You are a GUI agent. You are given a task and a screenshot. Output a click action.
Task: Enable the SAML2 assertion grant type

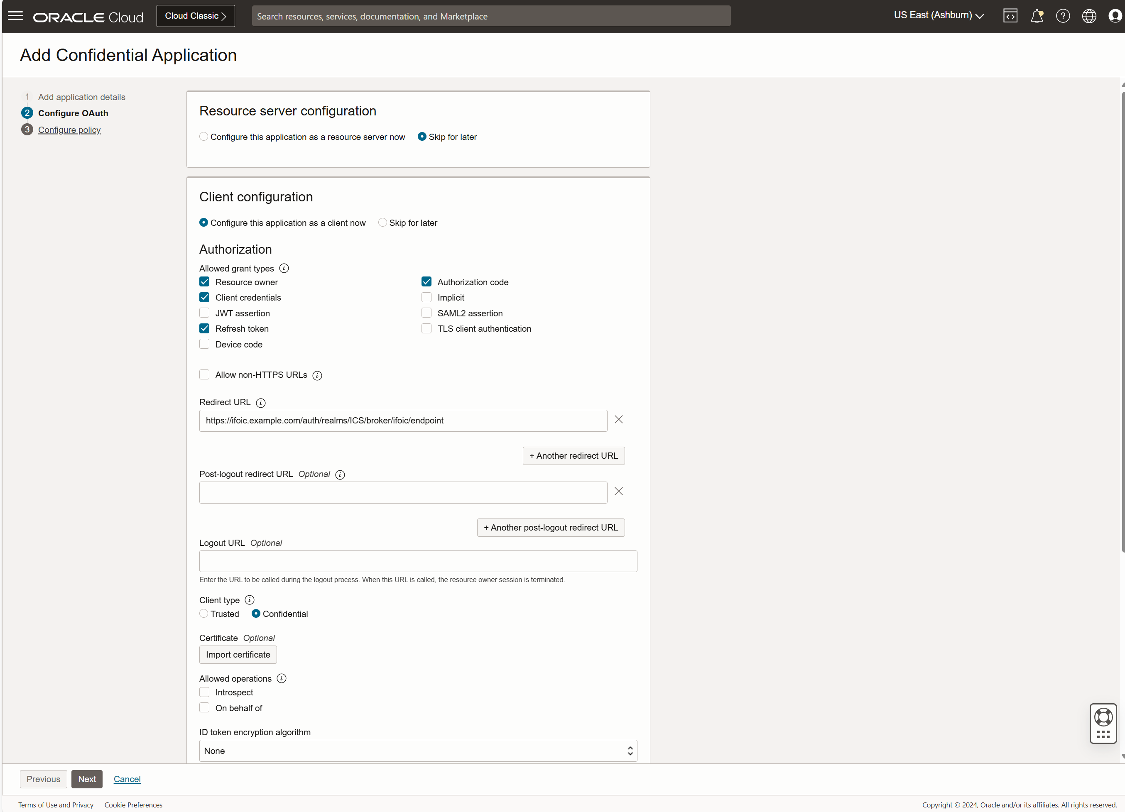tap(426, 313)
